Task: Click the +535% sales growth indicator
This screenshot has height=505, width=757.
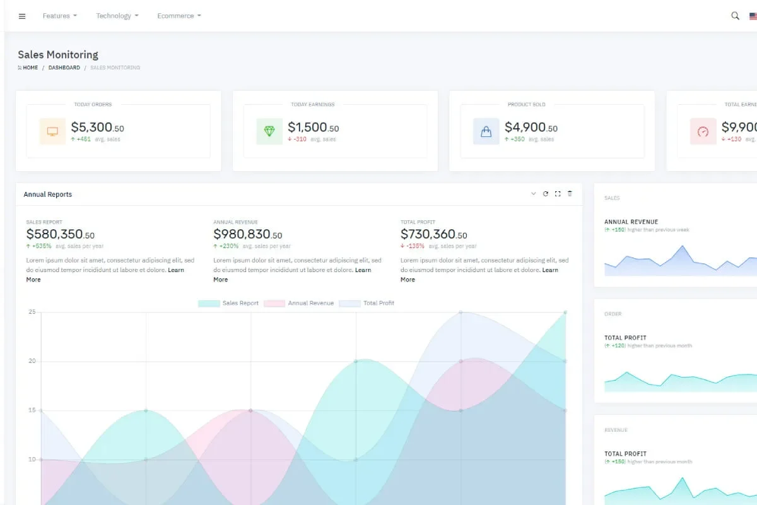Action: point(38,246)
